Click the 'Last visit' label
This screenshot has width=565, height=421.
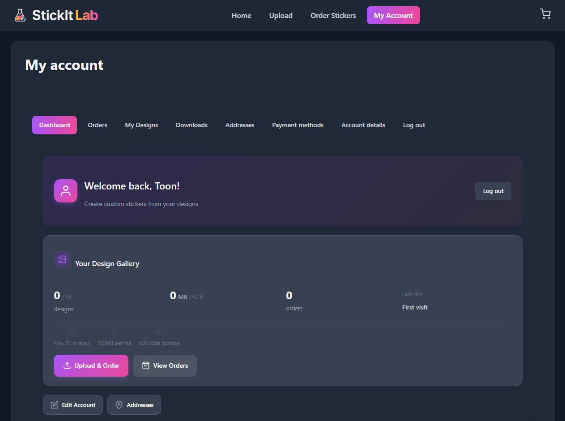(x=412, y=294)
